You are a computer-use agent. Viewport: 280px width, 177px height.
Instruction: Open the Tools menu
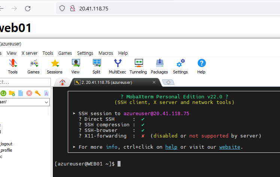click(x=48, y=53)
